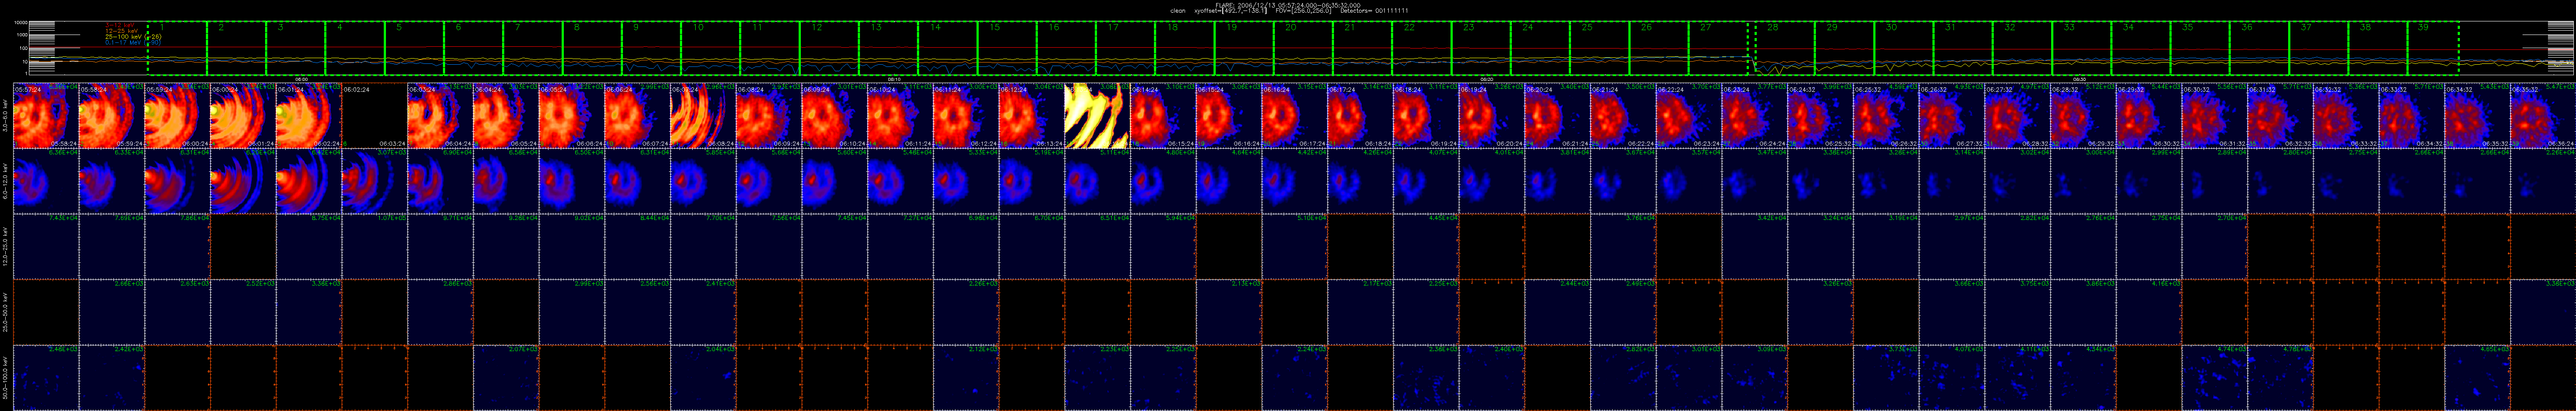Open the 06:35:32 image in the 3.0-6.0 keV row
The width and height of the screenshot is (2576, 411).
2543,116
